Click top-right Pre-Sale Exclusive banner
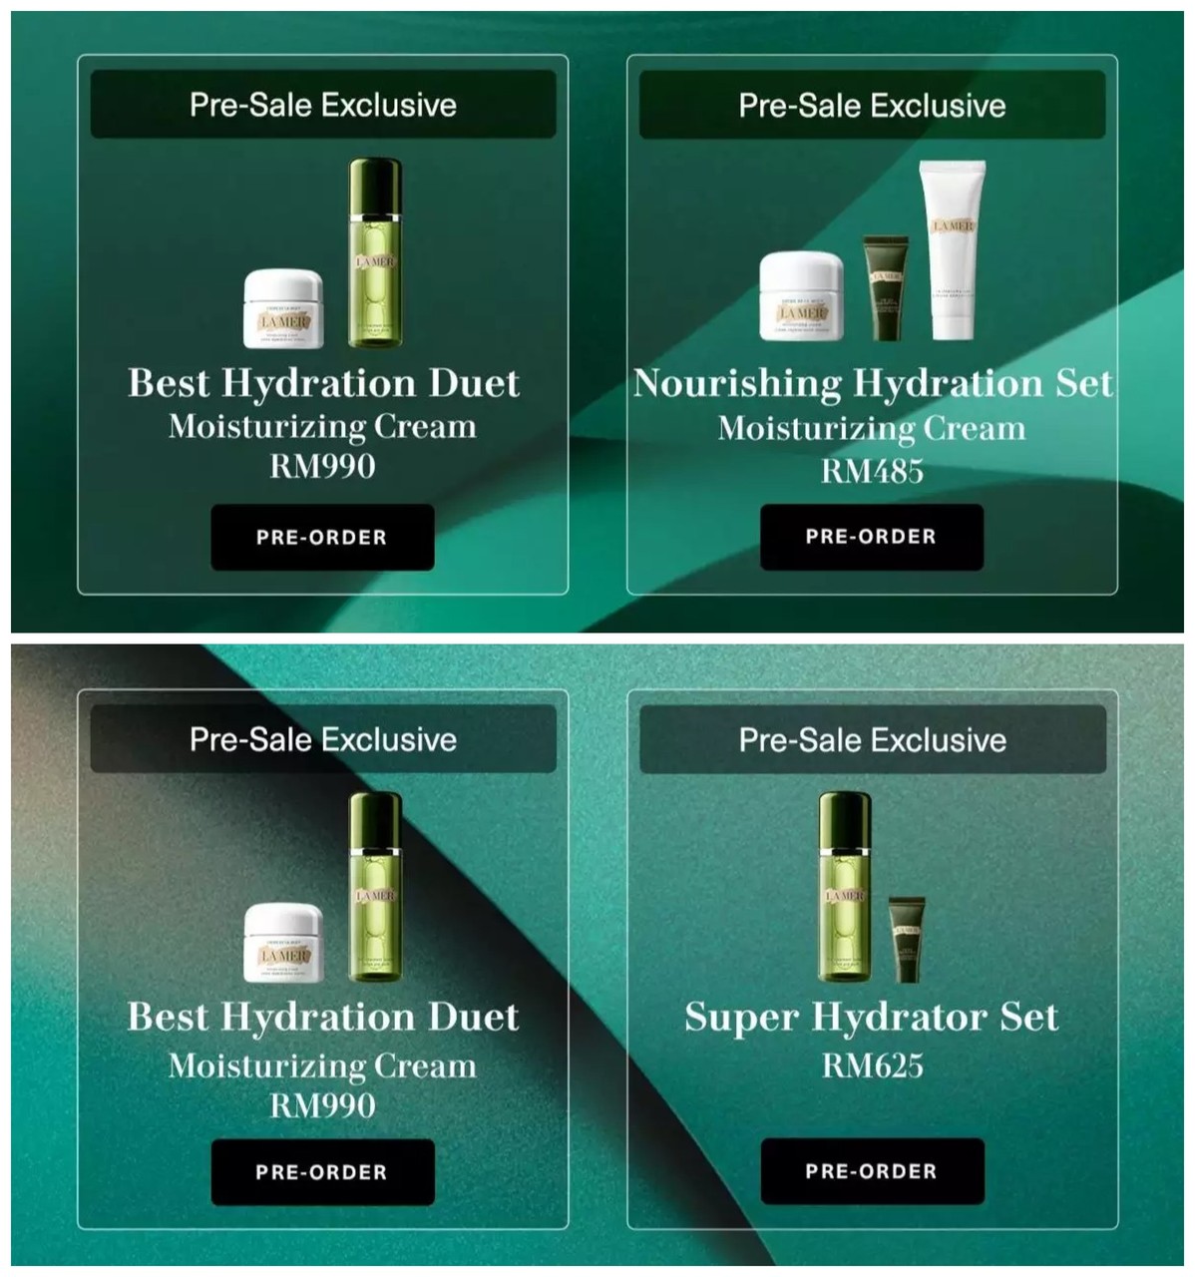 (x=872, y=105)
